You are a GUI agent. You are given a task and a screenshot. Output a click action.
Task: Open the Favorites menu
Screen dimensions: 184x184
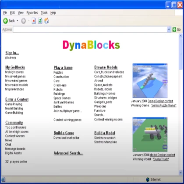point(32,13)
